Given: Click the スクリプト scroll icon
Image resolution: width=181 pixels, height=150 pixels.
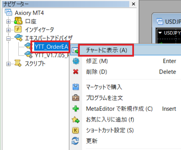Looking at the screenshot, I should coord(18,63).
